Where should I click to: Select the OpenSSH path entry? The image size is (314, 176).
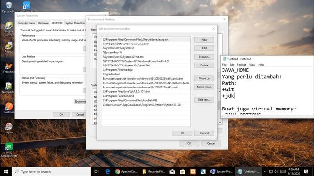[x=146, y=66]
